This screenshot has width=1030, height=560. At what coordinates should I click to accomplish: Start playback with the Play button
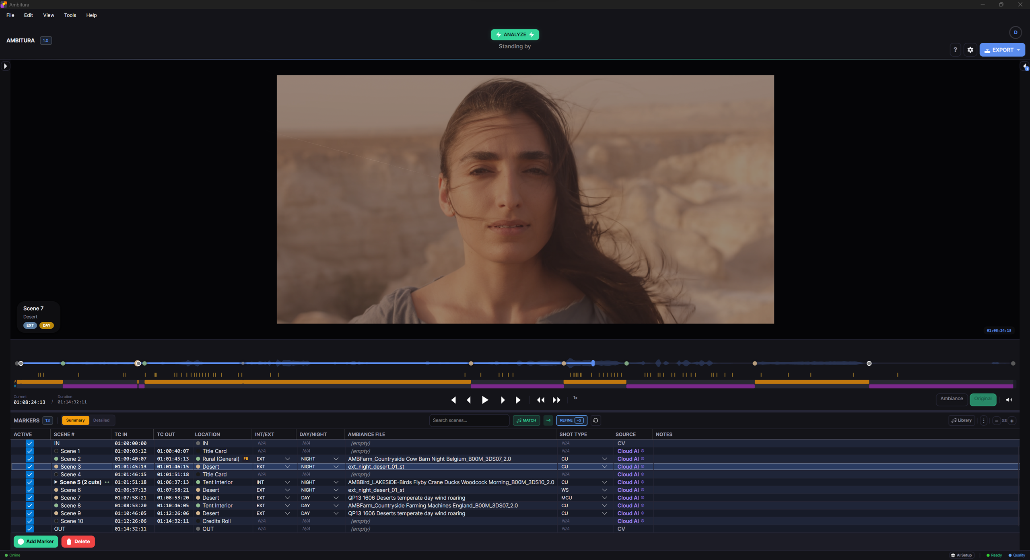click(x=485, y=400)
